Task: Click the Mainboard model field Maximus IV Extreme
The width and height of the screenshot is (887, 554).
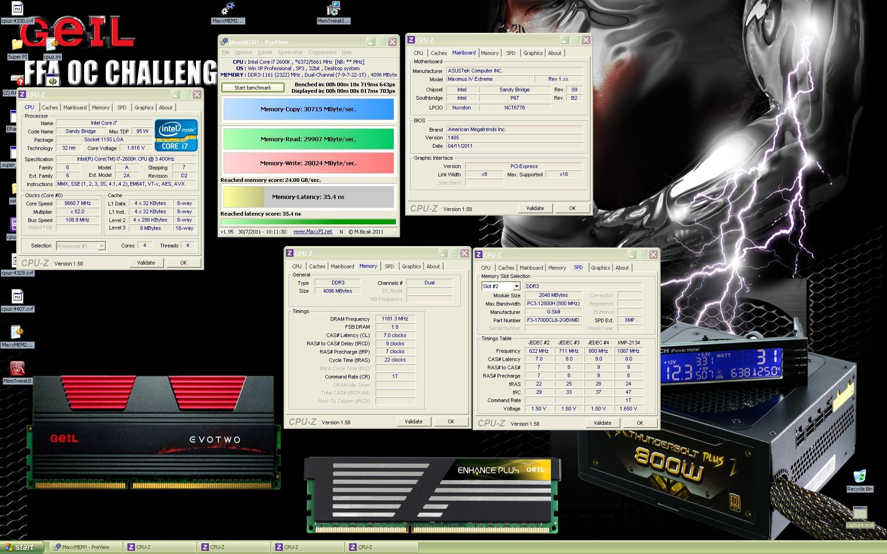Action: (490, 79)
